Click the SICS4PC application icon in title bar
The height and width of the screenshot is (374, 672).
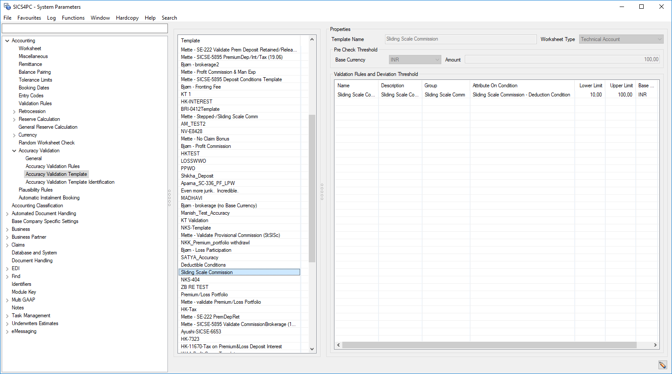pos(6,7)
